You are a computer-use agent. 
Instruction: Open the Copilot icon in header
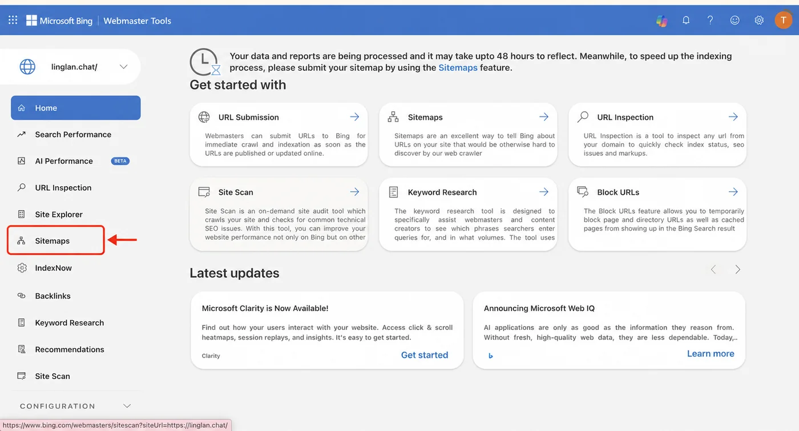(x=661, y=21)
